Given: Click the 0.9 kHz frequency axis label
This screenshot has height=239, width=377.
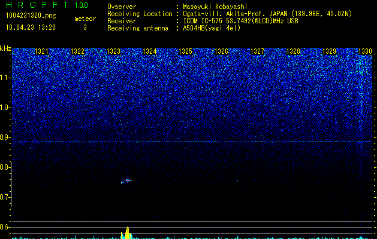Looking at the screenshot, I should pyautogui.click(x=5, y=137).
